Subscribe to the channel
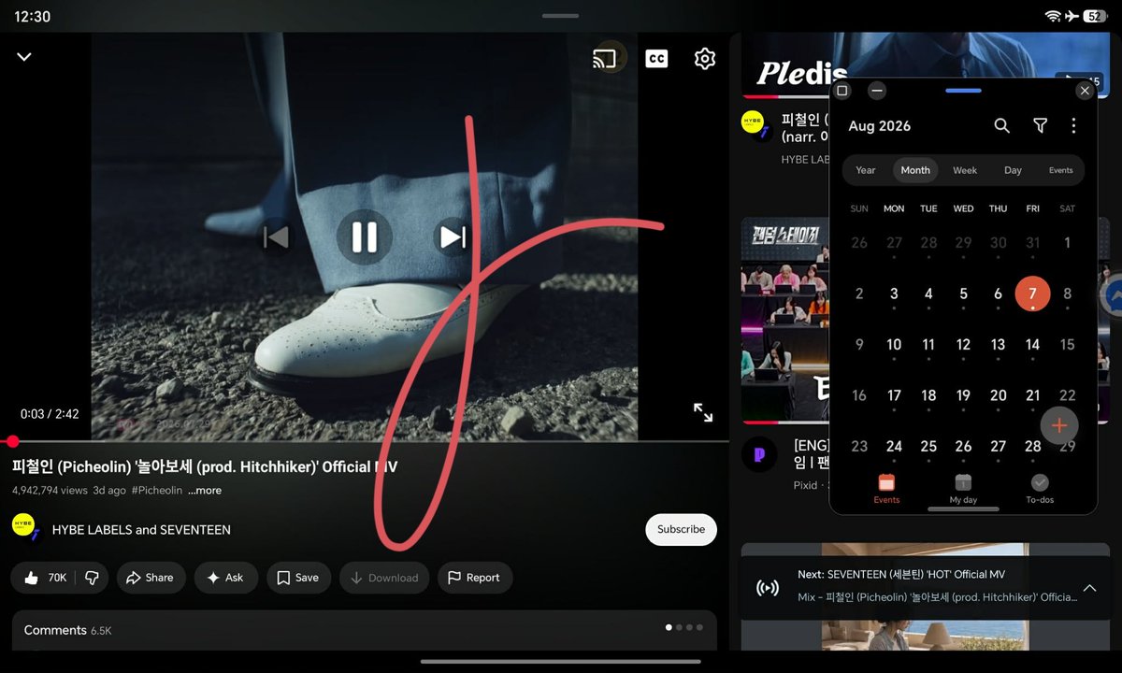This screenshot has height=673, width=1122. coord(681,529)
